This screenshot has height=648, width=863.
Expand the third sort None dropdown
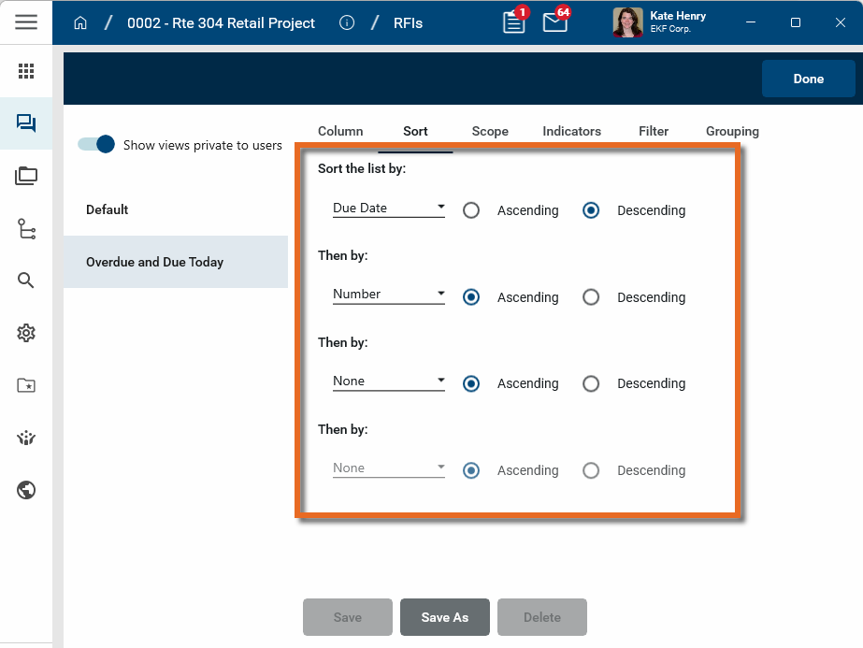click(388, 382)
